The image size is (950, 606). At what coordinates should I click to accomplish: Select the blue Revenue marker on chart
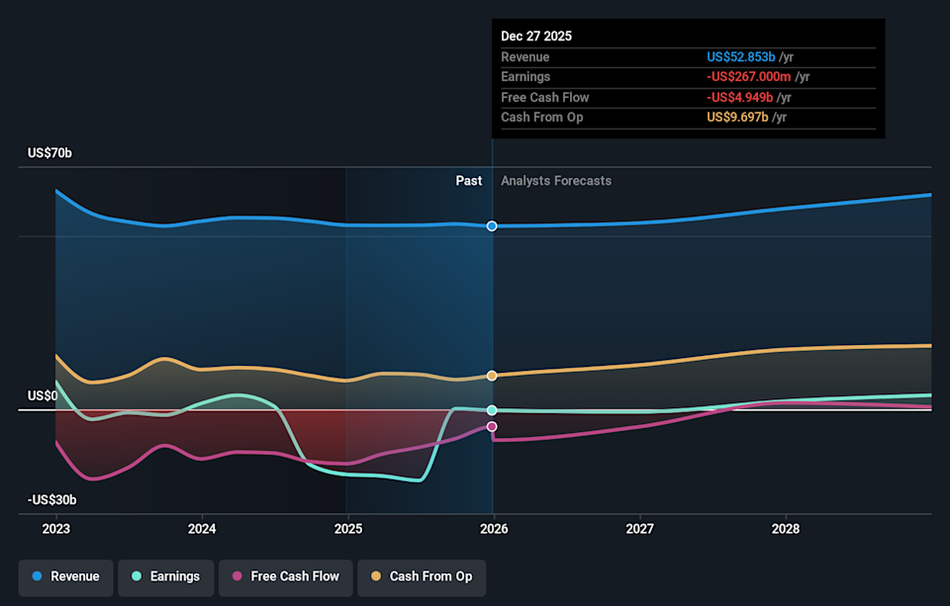click(492, 225)
